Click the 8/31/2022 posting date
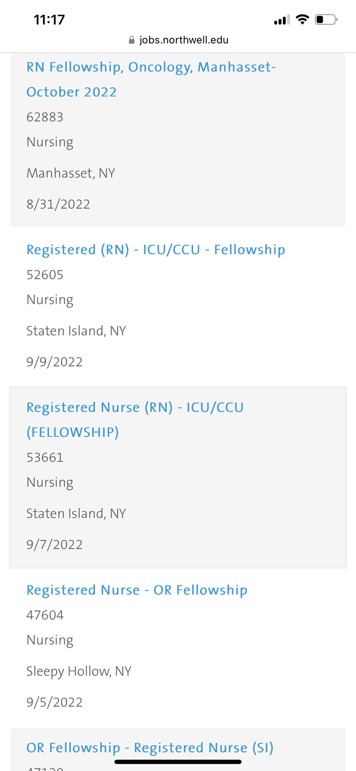 pyautogui.click(x=58, y=204)
